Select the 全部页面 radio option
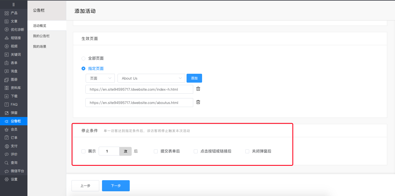 [83, 58]
